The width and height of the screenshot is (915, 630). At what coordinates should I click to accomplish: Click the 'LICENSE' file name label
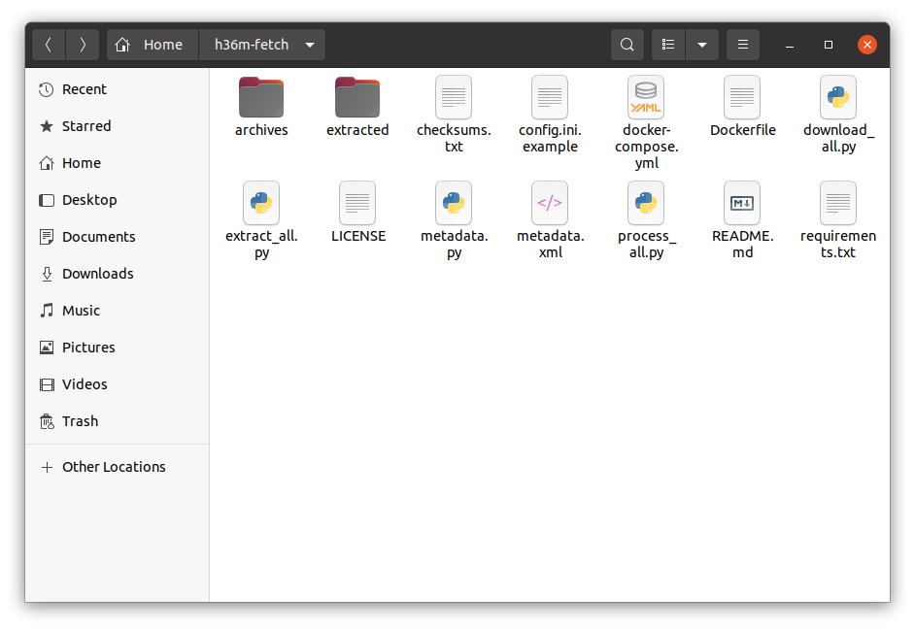pyautogui.click(x=358, y=236)
